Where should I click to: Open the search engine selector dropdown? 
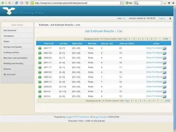pyautogui.click(x=136, y=3)
